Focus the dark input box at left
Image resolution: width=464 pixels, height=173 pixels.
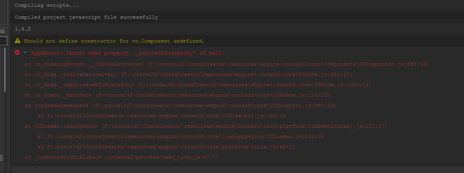click(3, 41)
